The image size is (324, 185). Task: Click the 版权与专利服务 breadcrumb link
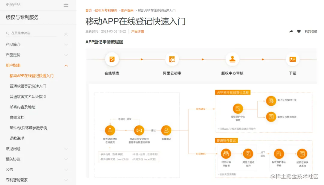click(x=106, y=10)
